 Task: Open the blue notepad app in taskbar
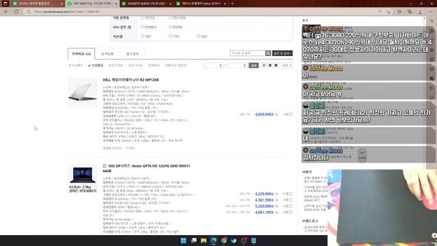pos(253,241)
